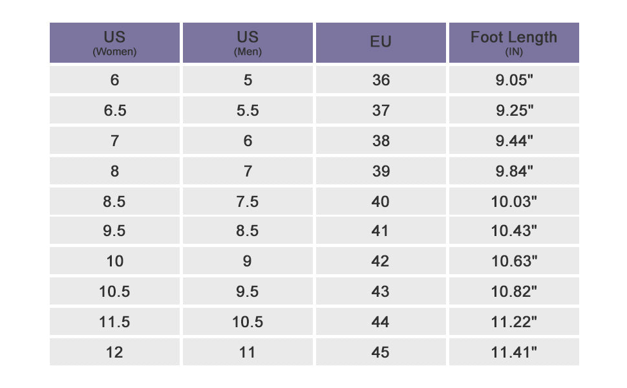Click the Foot Length (IN) header
Screen dimensions: 627x388
coord(514,43)
